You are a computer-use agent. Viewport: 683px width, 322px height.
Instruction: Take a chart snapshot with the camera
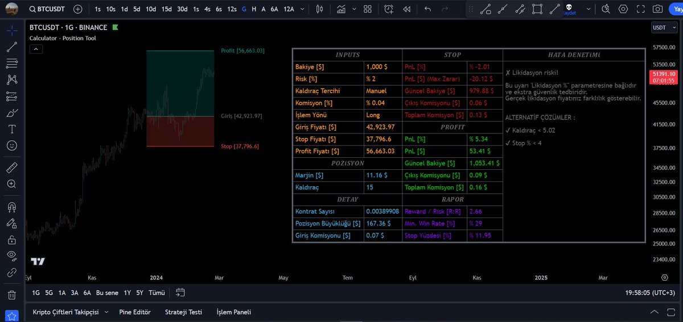[x=657, y=9]
